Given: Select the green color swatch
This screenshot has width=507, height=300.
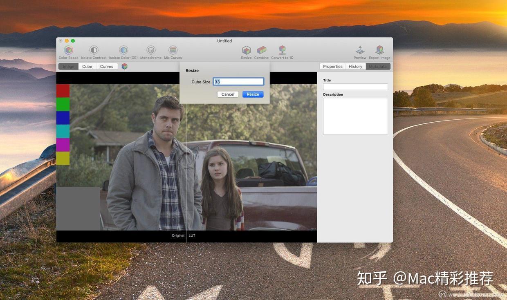Looking at the screenshot, I should click(x=63, y=104).
